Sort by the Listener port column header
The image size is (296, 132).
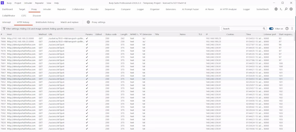(270, 34)
